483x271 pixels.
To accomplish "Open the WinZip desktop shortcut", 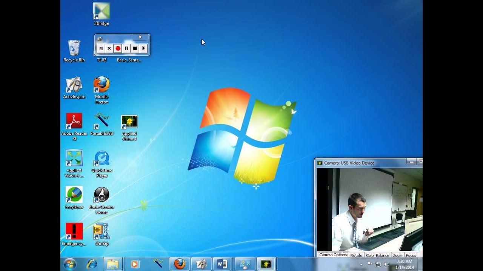I will (102, 234).
